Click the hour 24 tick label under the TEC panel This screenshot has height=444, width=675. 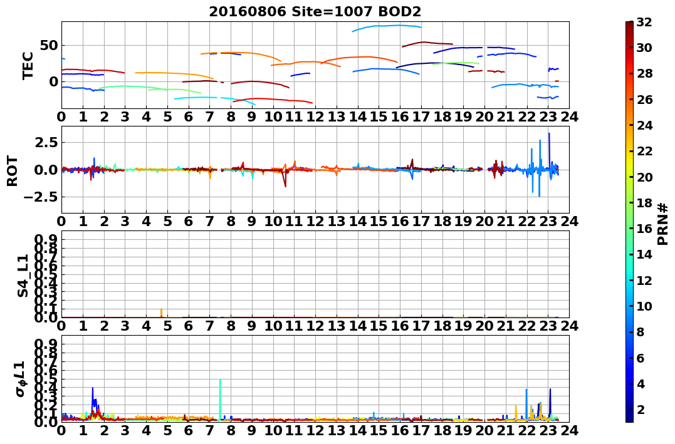click(570, 116)
